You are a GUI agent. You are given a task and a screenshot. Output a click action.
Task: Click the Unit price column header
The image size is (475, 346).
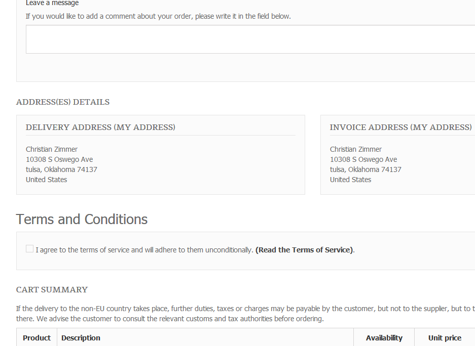point(445,338)
